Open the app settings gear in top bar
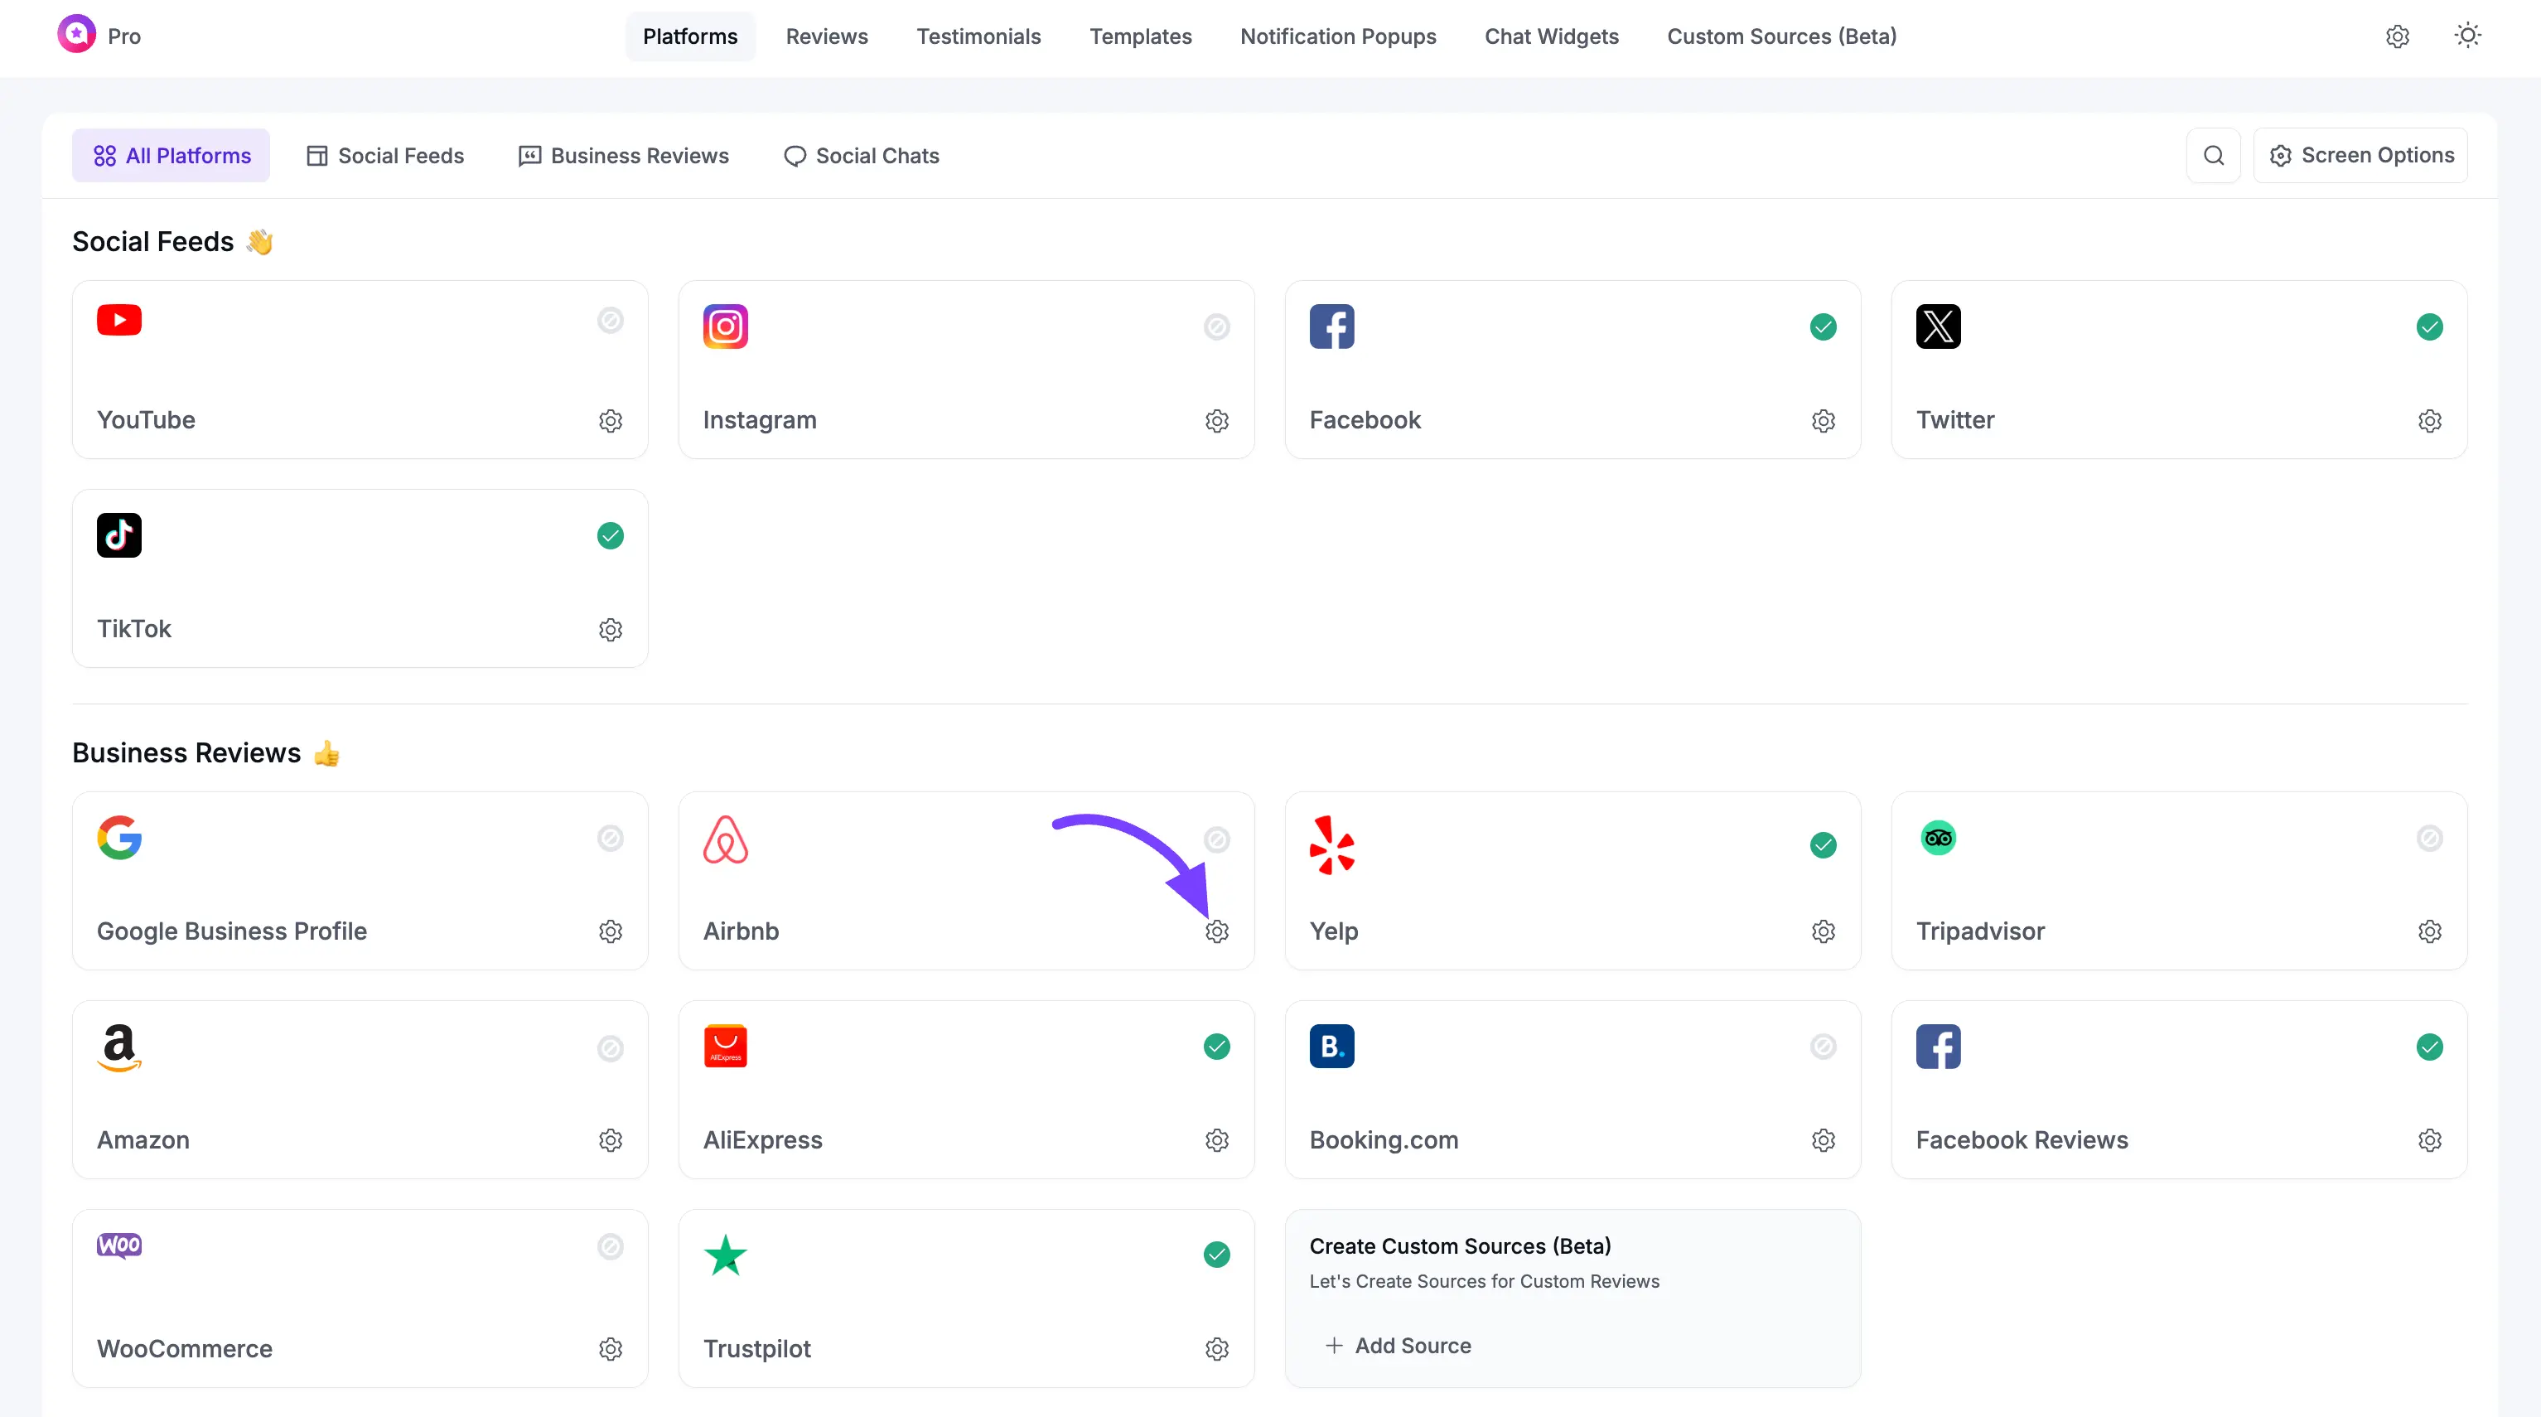 pyautogui.click(x=2398, y=36)
